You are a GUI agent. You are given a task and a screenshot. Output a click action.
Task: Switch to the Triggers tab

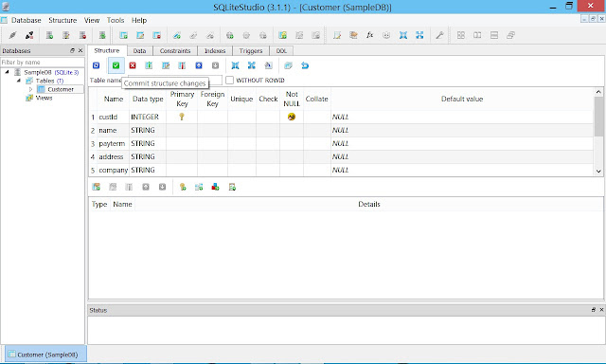tap(250, 50)
